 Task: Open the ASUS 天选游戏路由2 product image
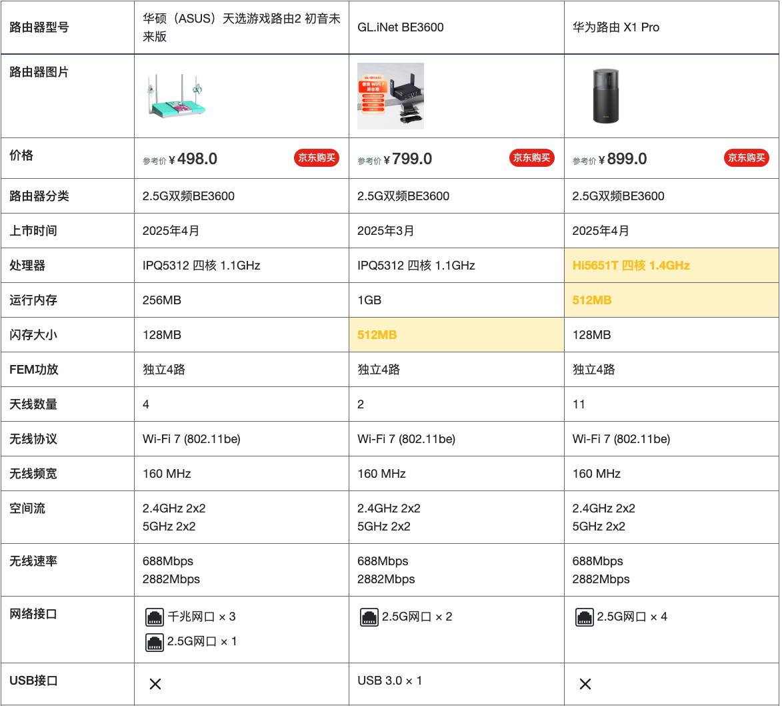176,96
